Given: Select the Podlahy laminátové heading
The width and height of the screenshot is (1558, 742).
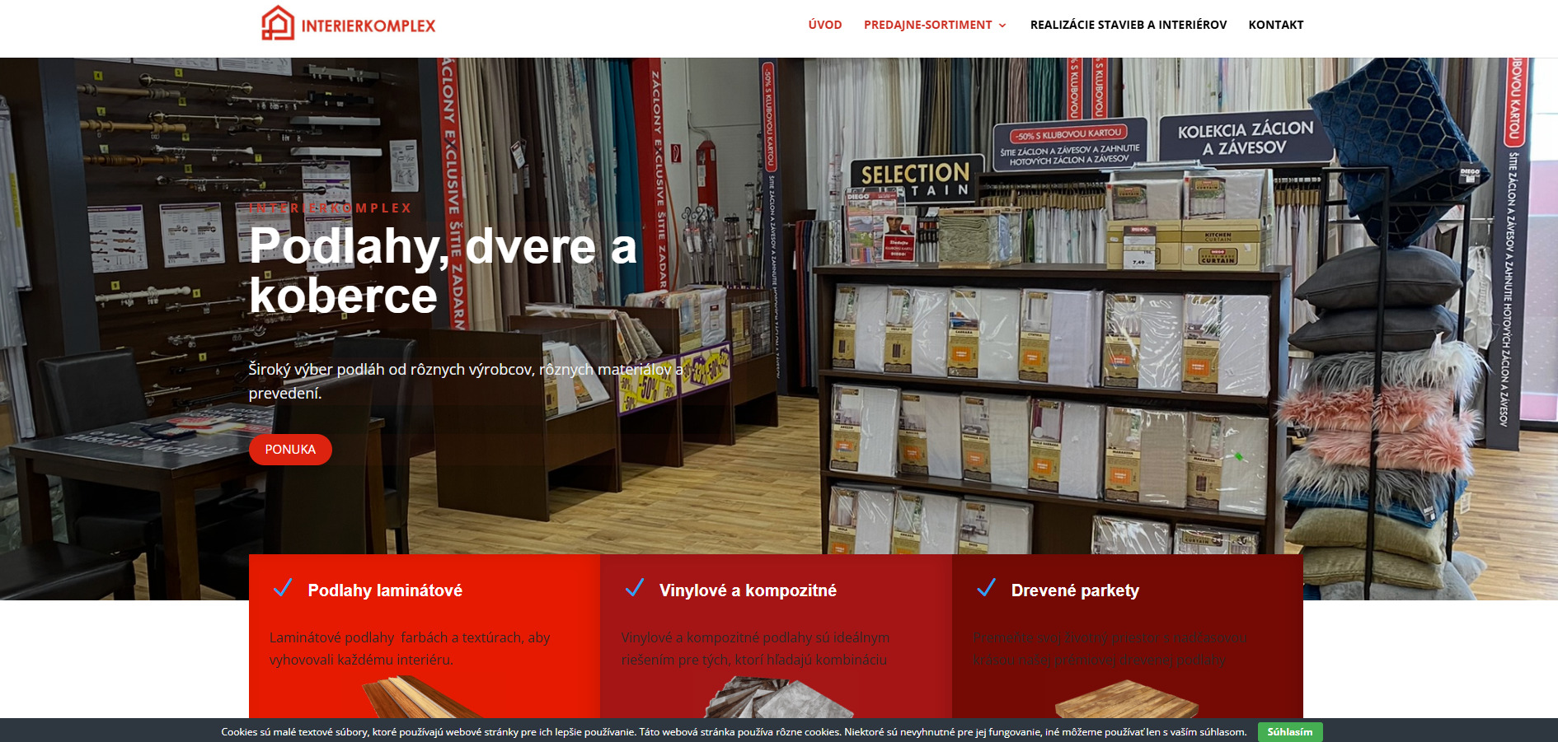Looking at the screenshot, I should (x=385, y=590).
